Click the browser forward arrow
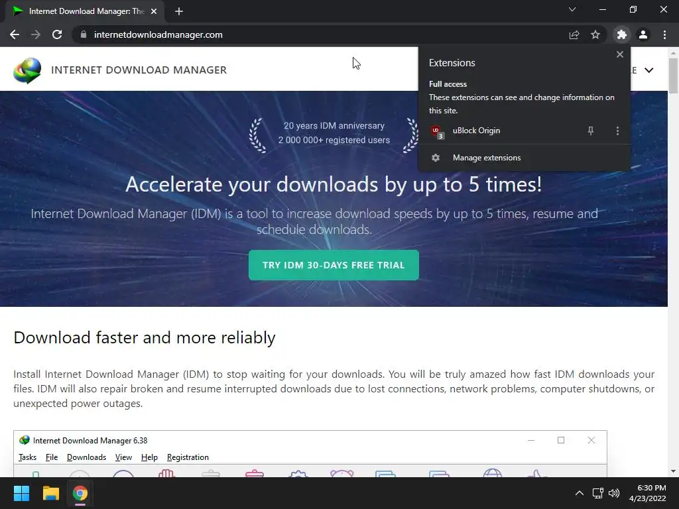This screenshot has height=509, width=679. [x=36, y=34]
